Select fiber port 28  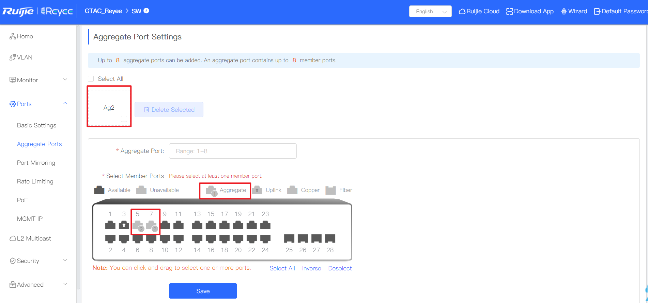(330, 238)
